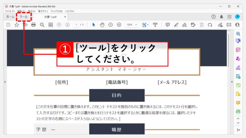Open the 126% zoom level dropdown
This screenshot has height=138, width=246.
click(x=136, y=25)
